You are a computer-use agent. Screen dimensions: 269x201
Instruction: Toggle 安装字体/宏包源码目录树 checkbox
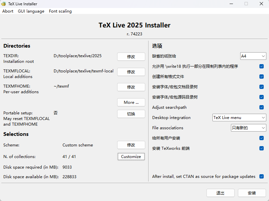(261, 97)
